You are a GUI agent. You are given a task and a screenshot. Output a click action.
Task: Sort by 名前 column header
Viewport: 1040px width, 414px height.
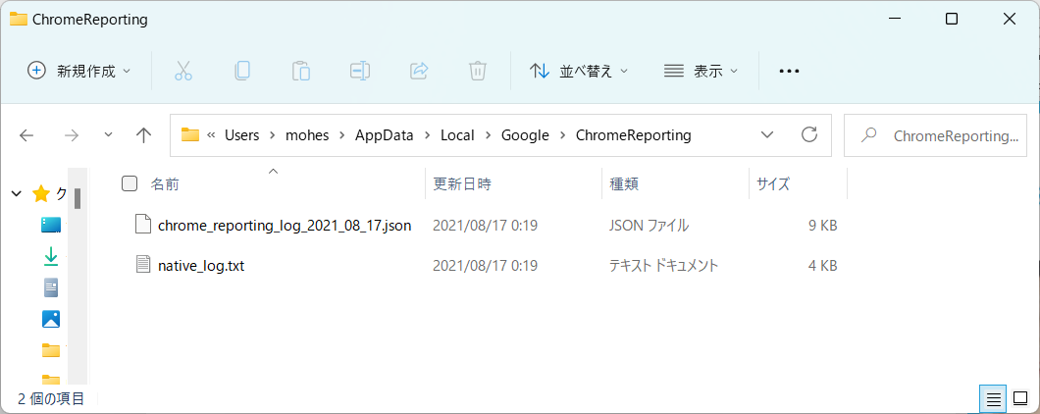point(165,183)
